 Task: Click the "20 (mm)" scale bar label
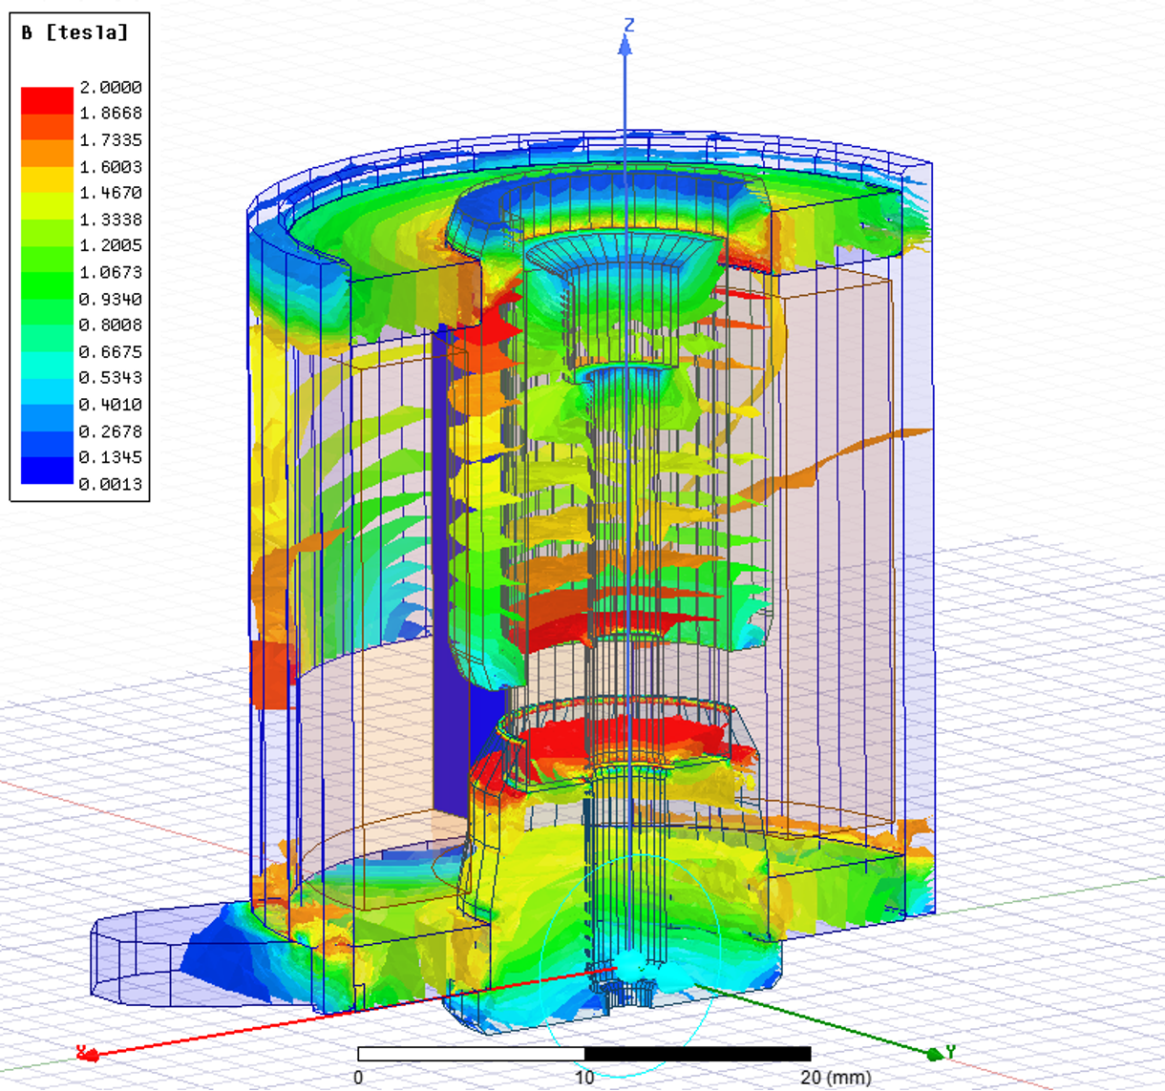click(x=836, y=1078)
